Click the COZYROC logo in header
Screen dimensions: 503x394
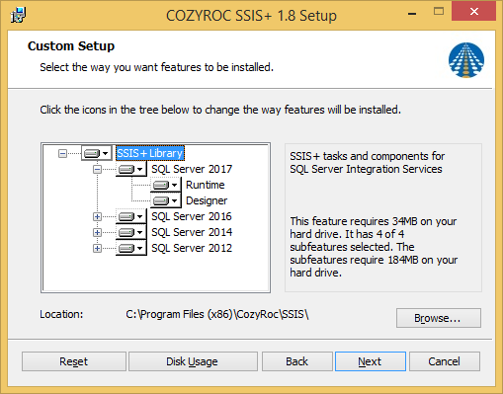[x=466, y=60]
